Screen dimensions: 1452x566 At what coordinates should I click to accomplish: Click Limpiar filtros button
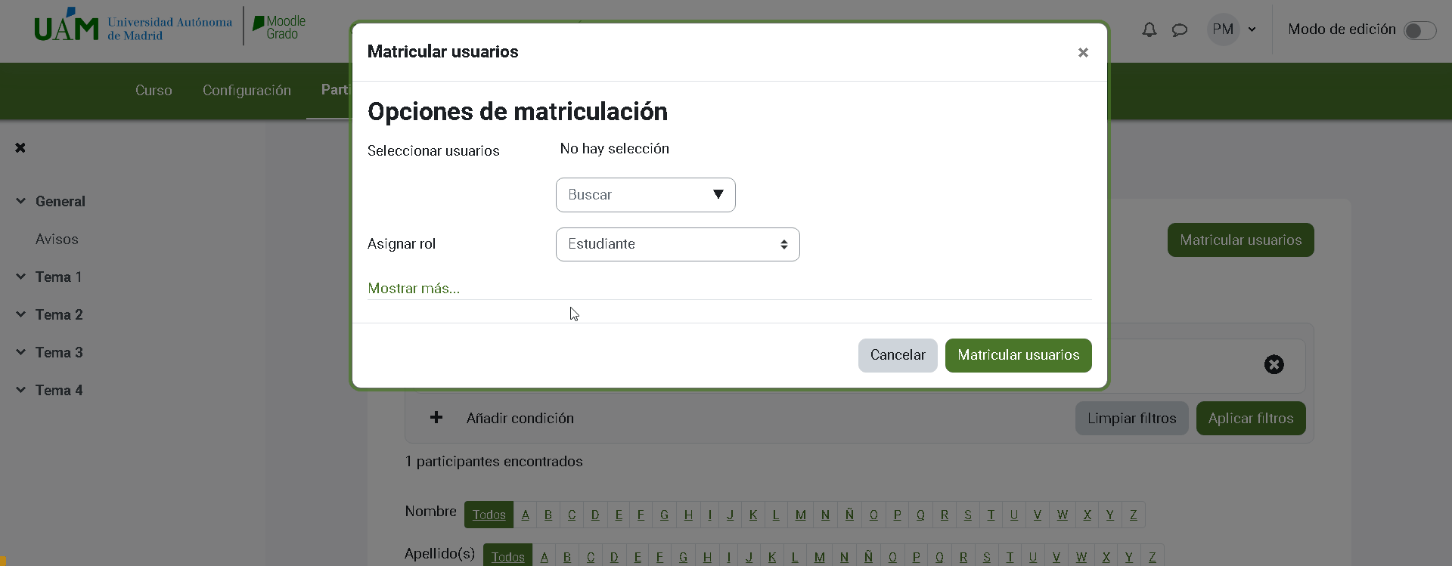(x=1132, y=418)
